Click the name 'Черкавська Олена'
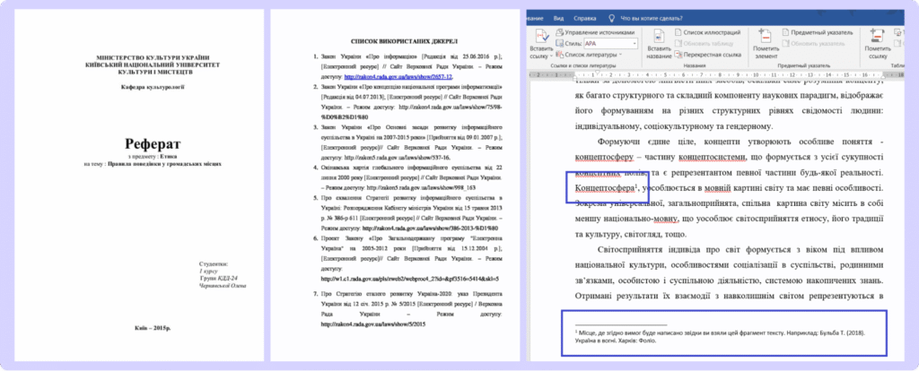 tap(223, 286)
